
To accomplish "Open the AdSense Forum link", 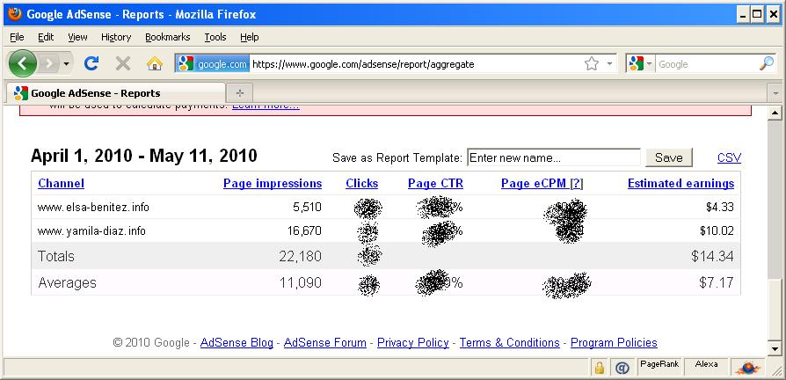I will pyautogui.click(x=324, y=343).
